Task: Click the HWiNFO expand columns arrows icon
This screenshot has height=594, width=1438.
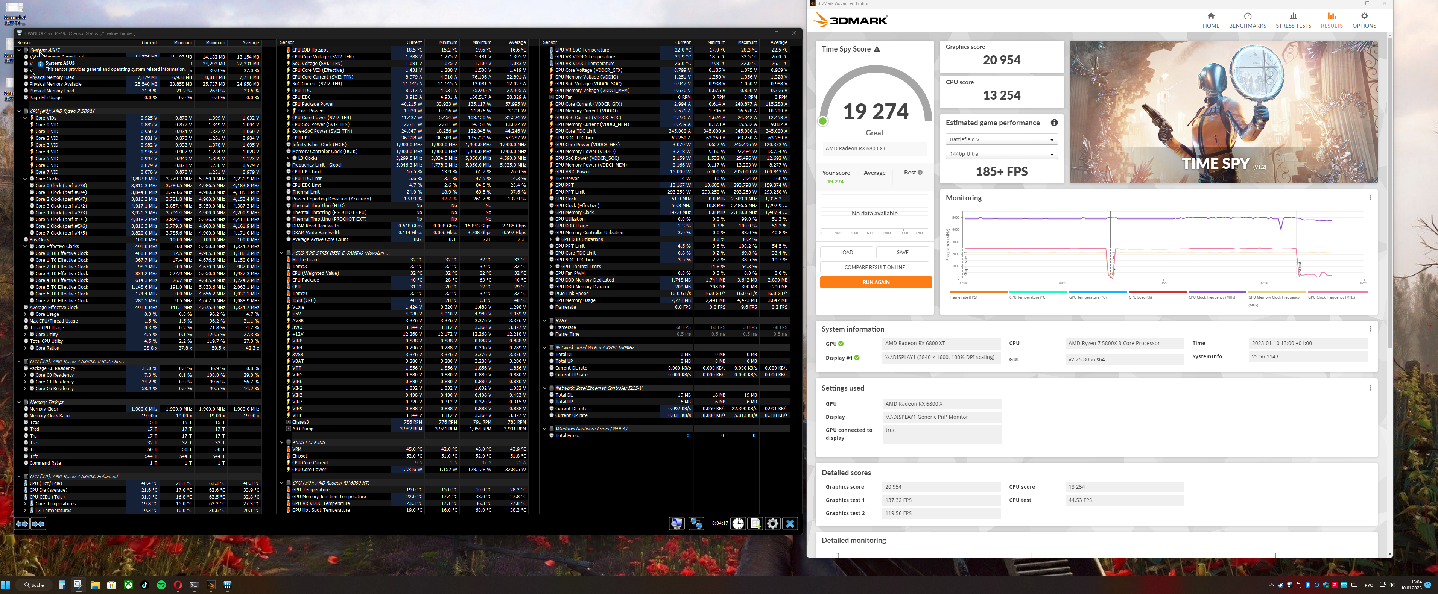Action: coord(21,524)
